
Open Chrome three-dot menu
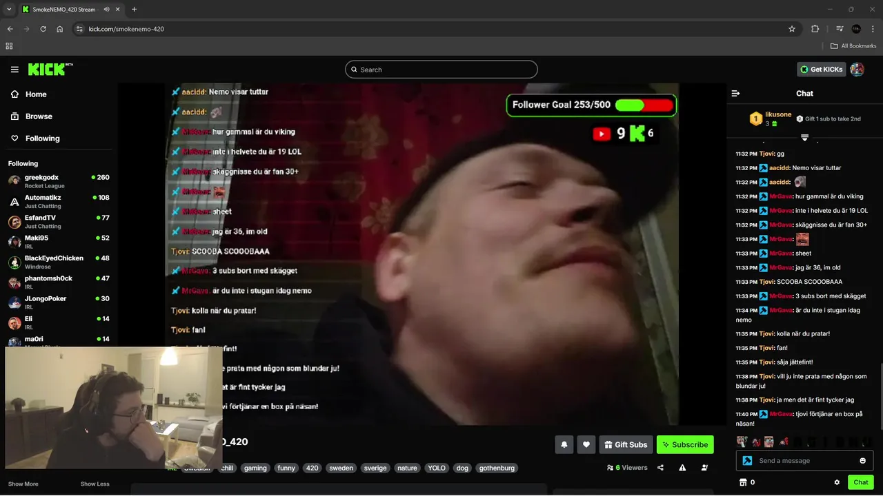point(873,29)
